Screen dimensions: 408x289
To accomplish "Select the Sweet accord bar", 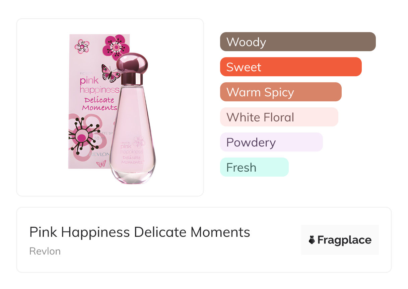I will tap(290, 67).
